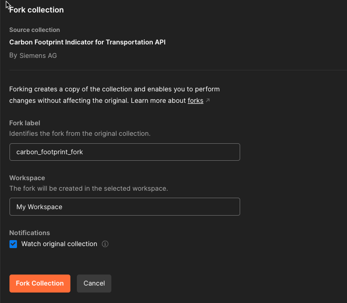Untick the Watch original collection checkbox
The height and width of the screenshot is (303, 347).
(x=13, y=244)
